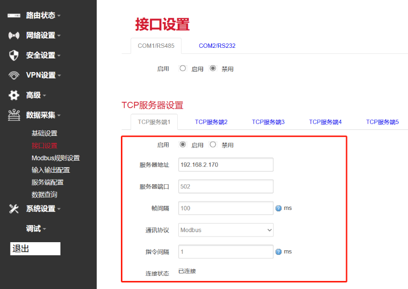The width and height of the screenshot is (408, 289).
Task: Click the system settings wrench icon
Action: 14,209
